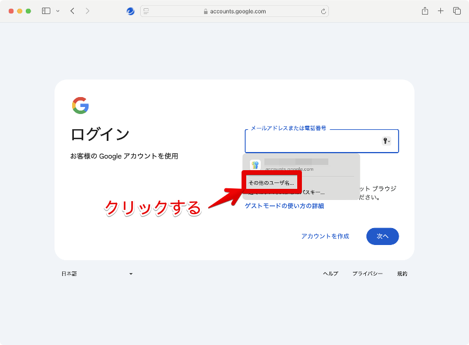
Task: Toggle the Safari sidebar icon
Action: coord(46,11)
